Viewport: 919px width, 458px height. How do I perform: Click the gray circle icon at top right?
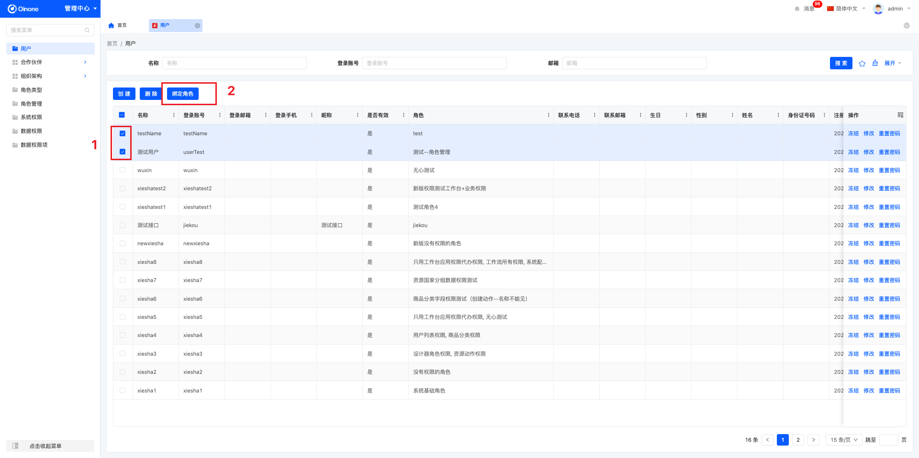tap(907, 26)
